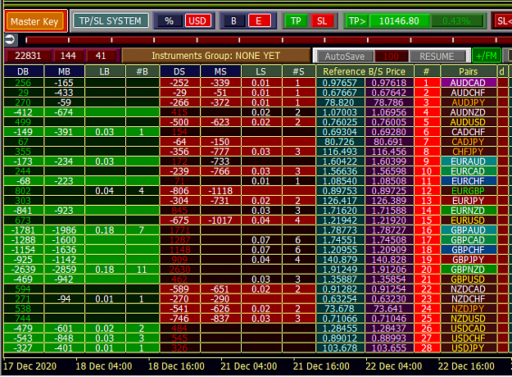512x377 pixels.
Task: Edit the AutoSave 100 value field
Action: pos(391,57)
